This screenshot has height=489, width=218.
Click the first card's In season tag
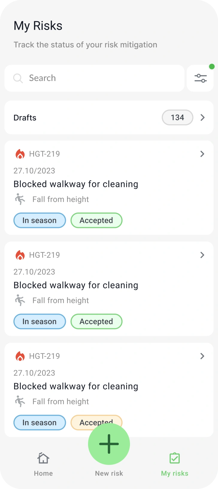[40, 221]
